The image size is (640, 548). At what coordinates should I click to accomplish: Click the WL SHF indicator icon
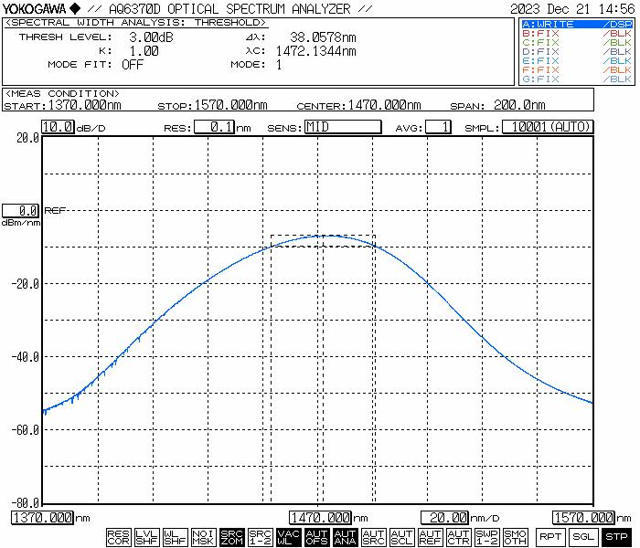(x=175, y=537)
